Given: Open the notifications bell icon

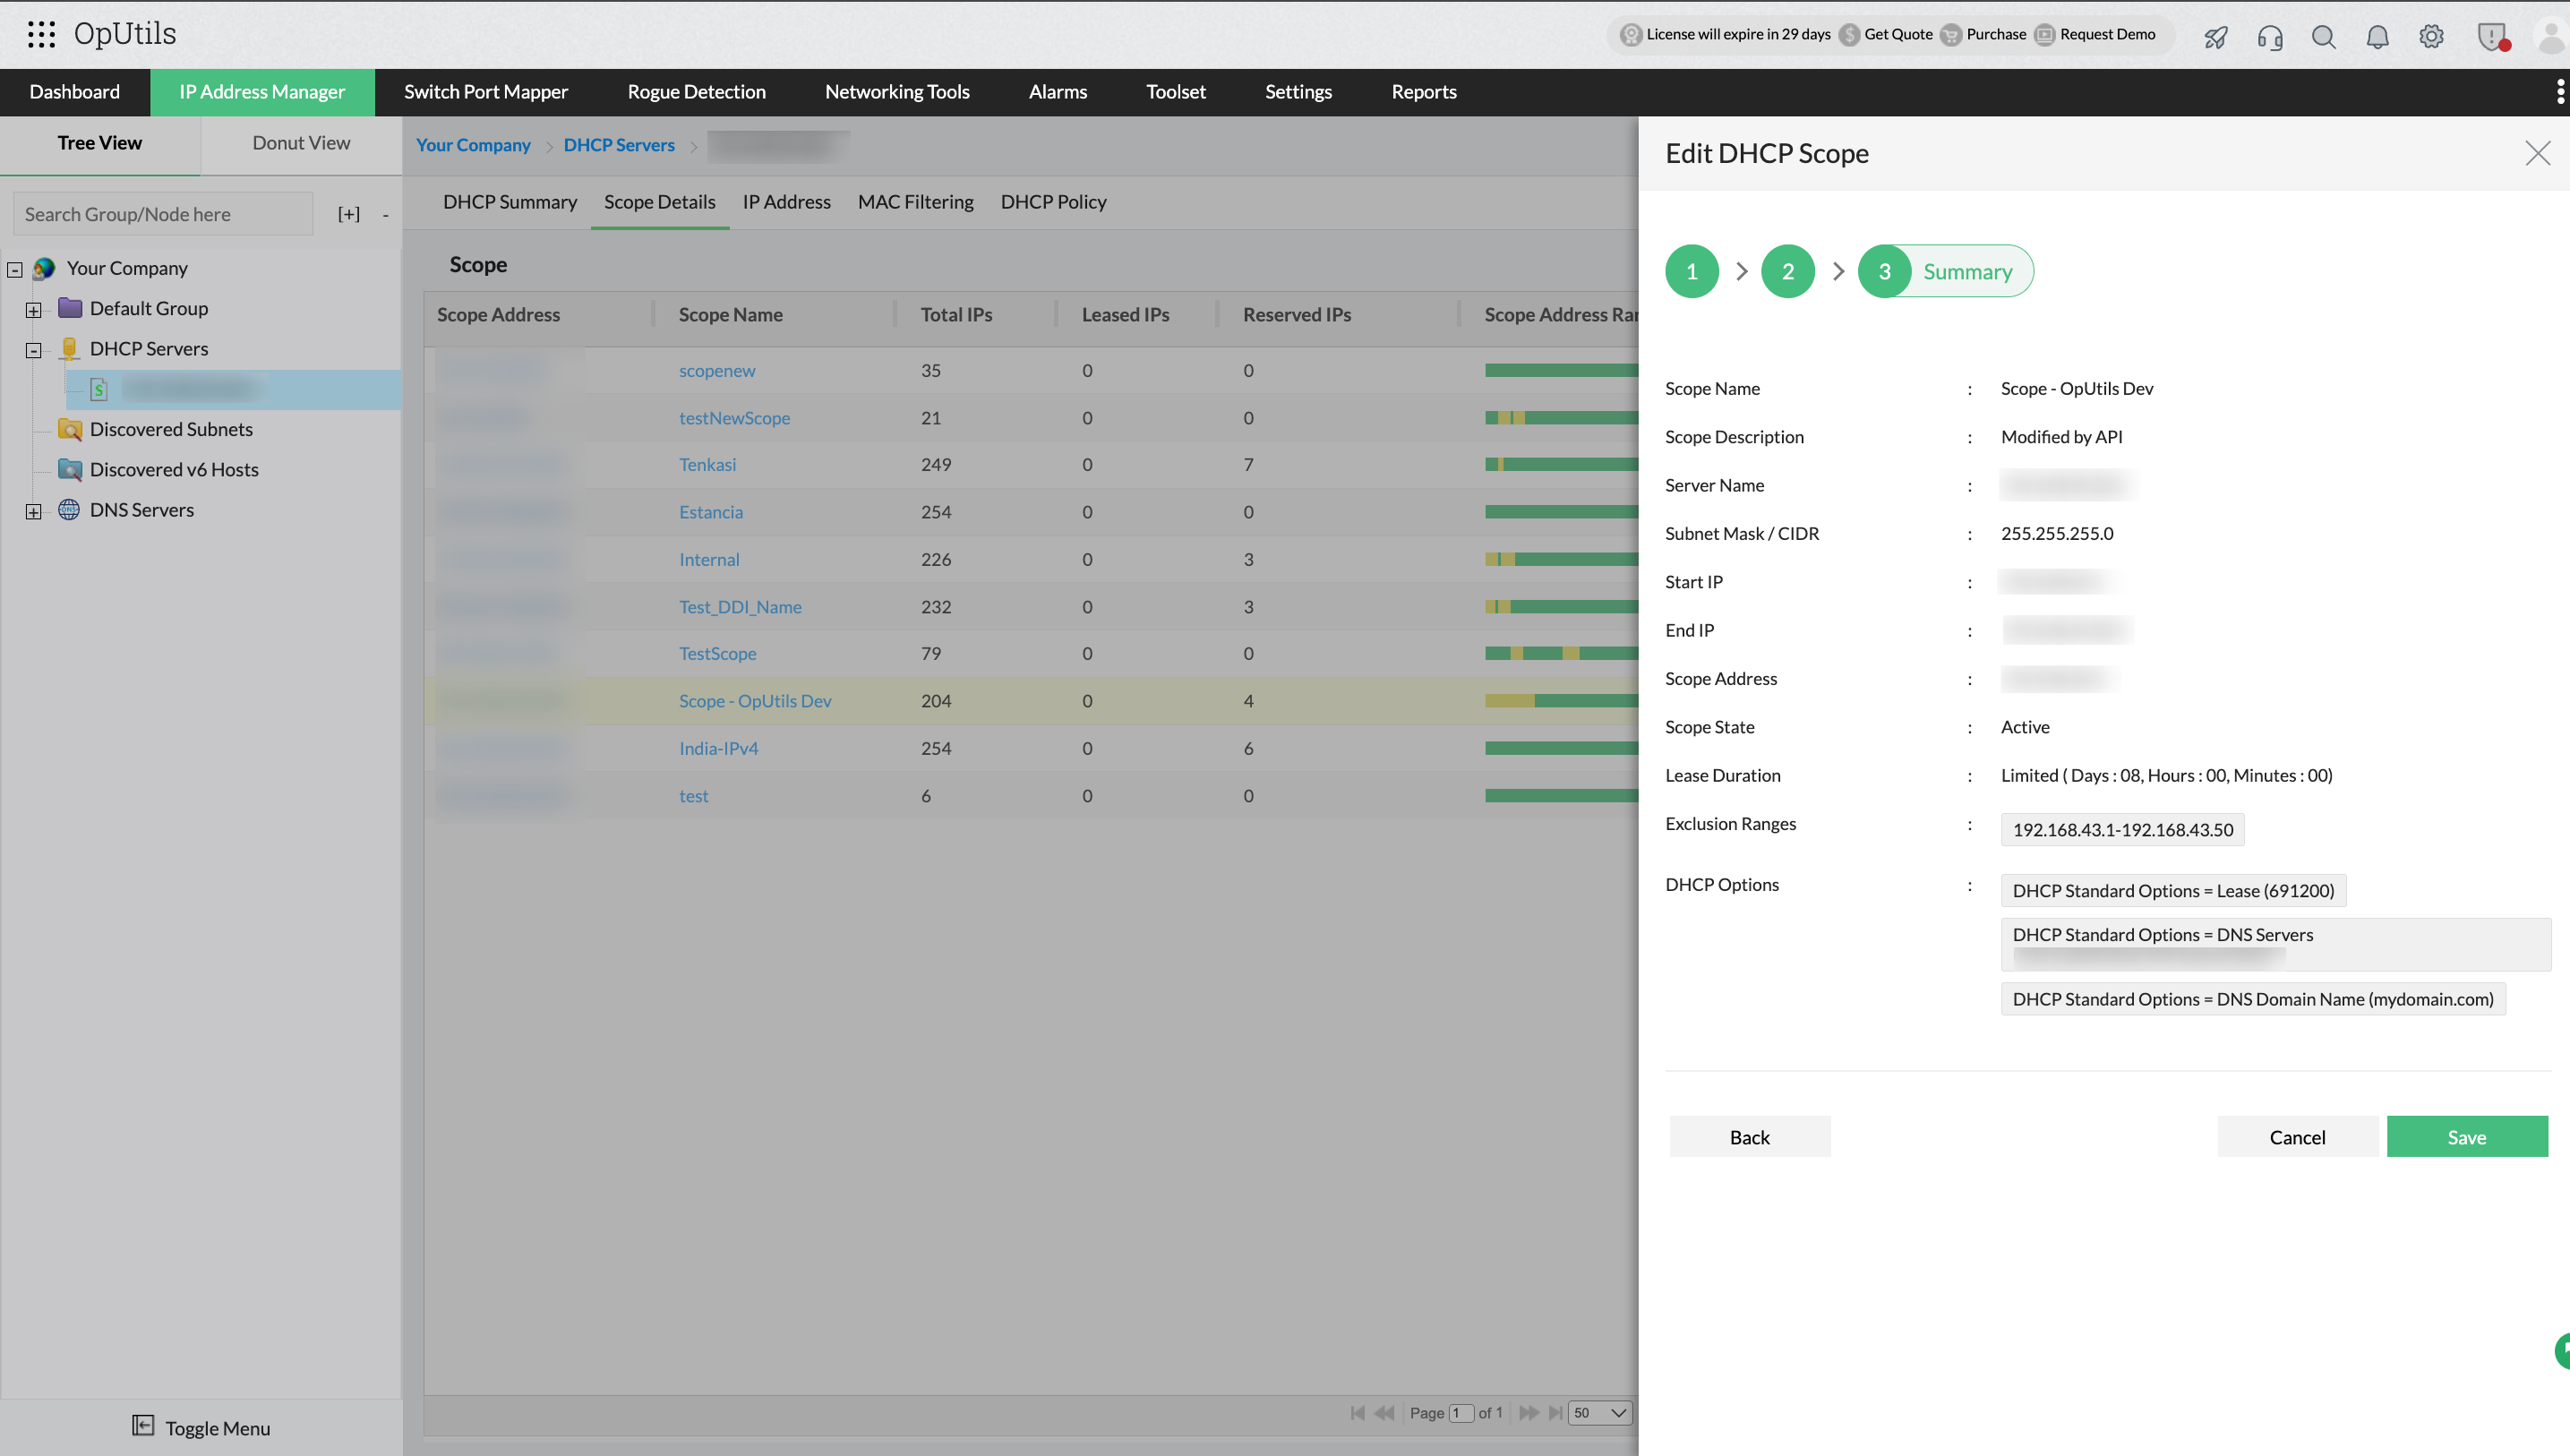Looking at the screenshot, I should [2377, 37].
